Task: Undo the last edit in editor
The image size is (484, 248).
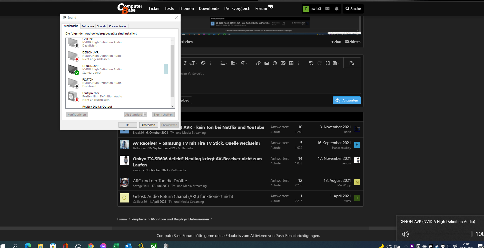Action: click(x=311, y=63)
